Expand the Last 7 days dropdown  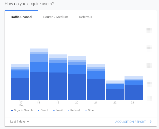20,122
